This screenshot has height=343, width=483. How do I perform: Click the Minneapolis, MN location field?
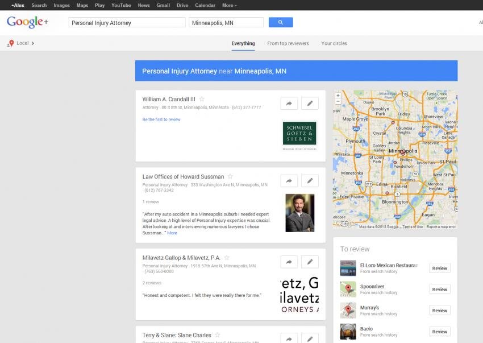(226, 23)
